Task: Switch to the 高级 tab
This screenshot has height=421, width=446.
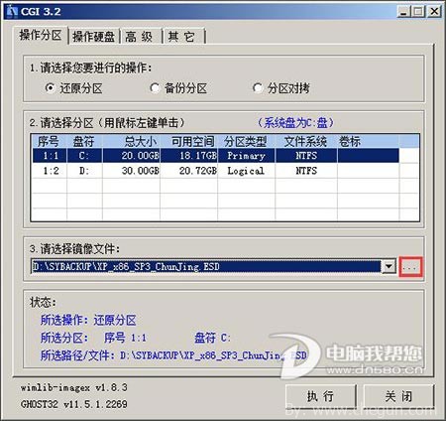Action: [139, 37]
